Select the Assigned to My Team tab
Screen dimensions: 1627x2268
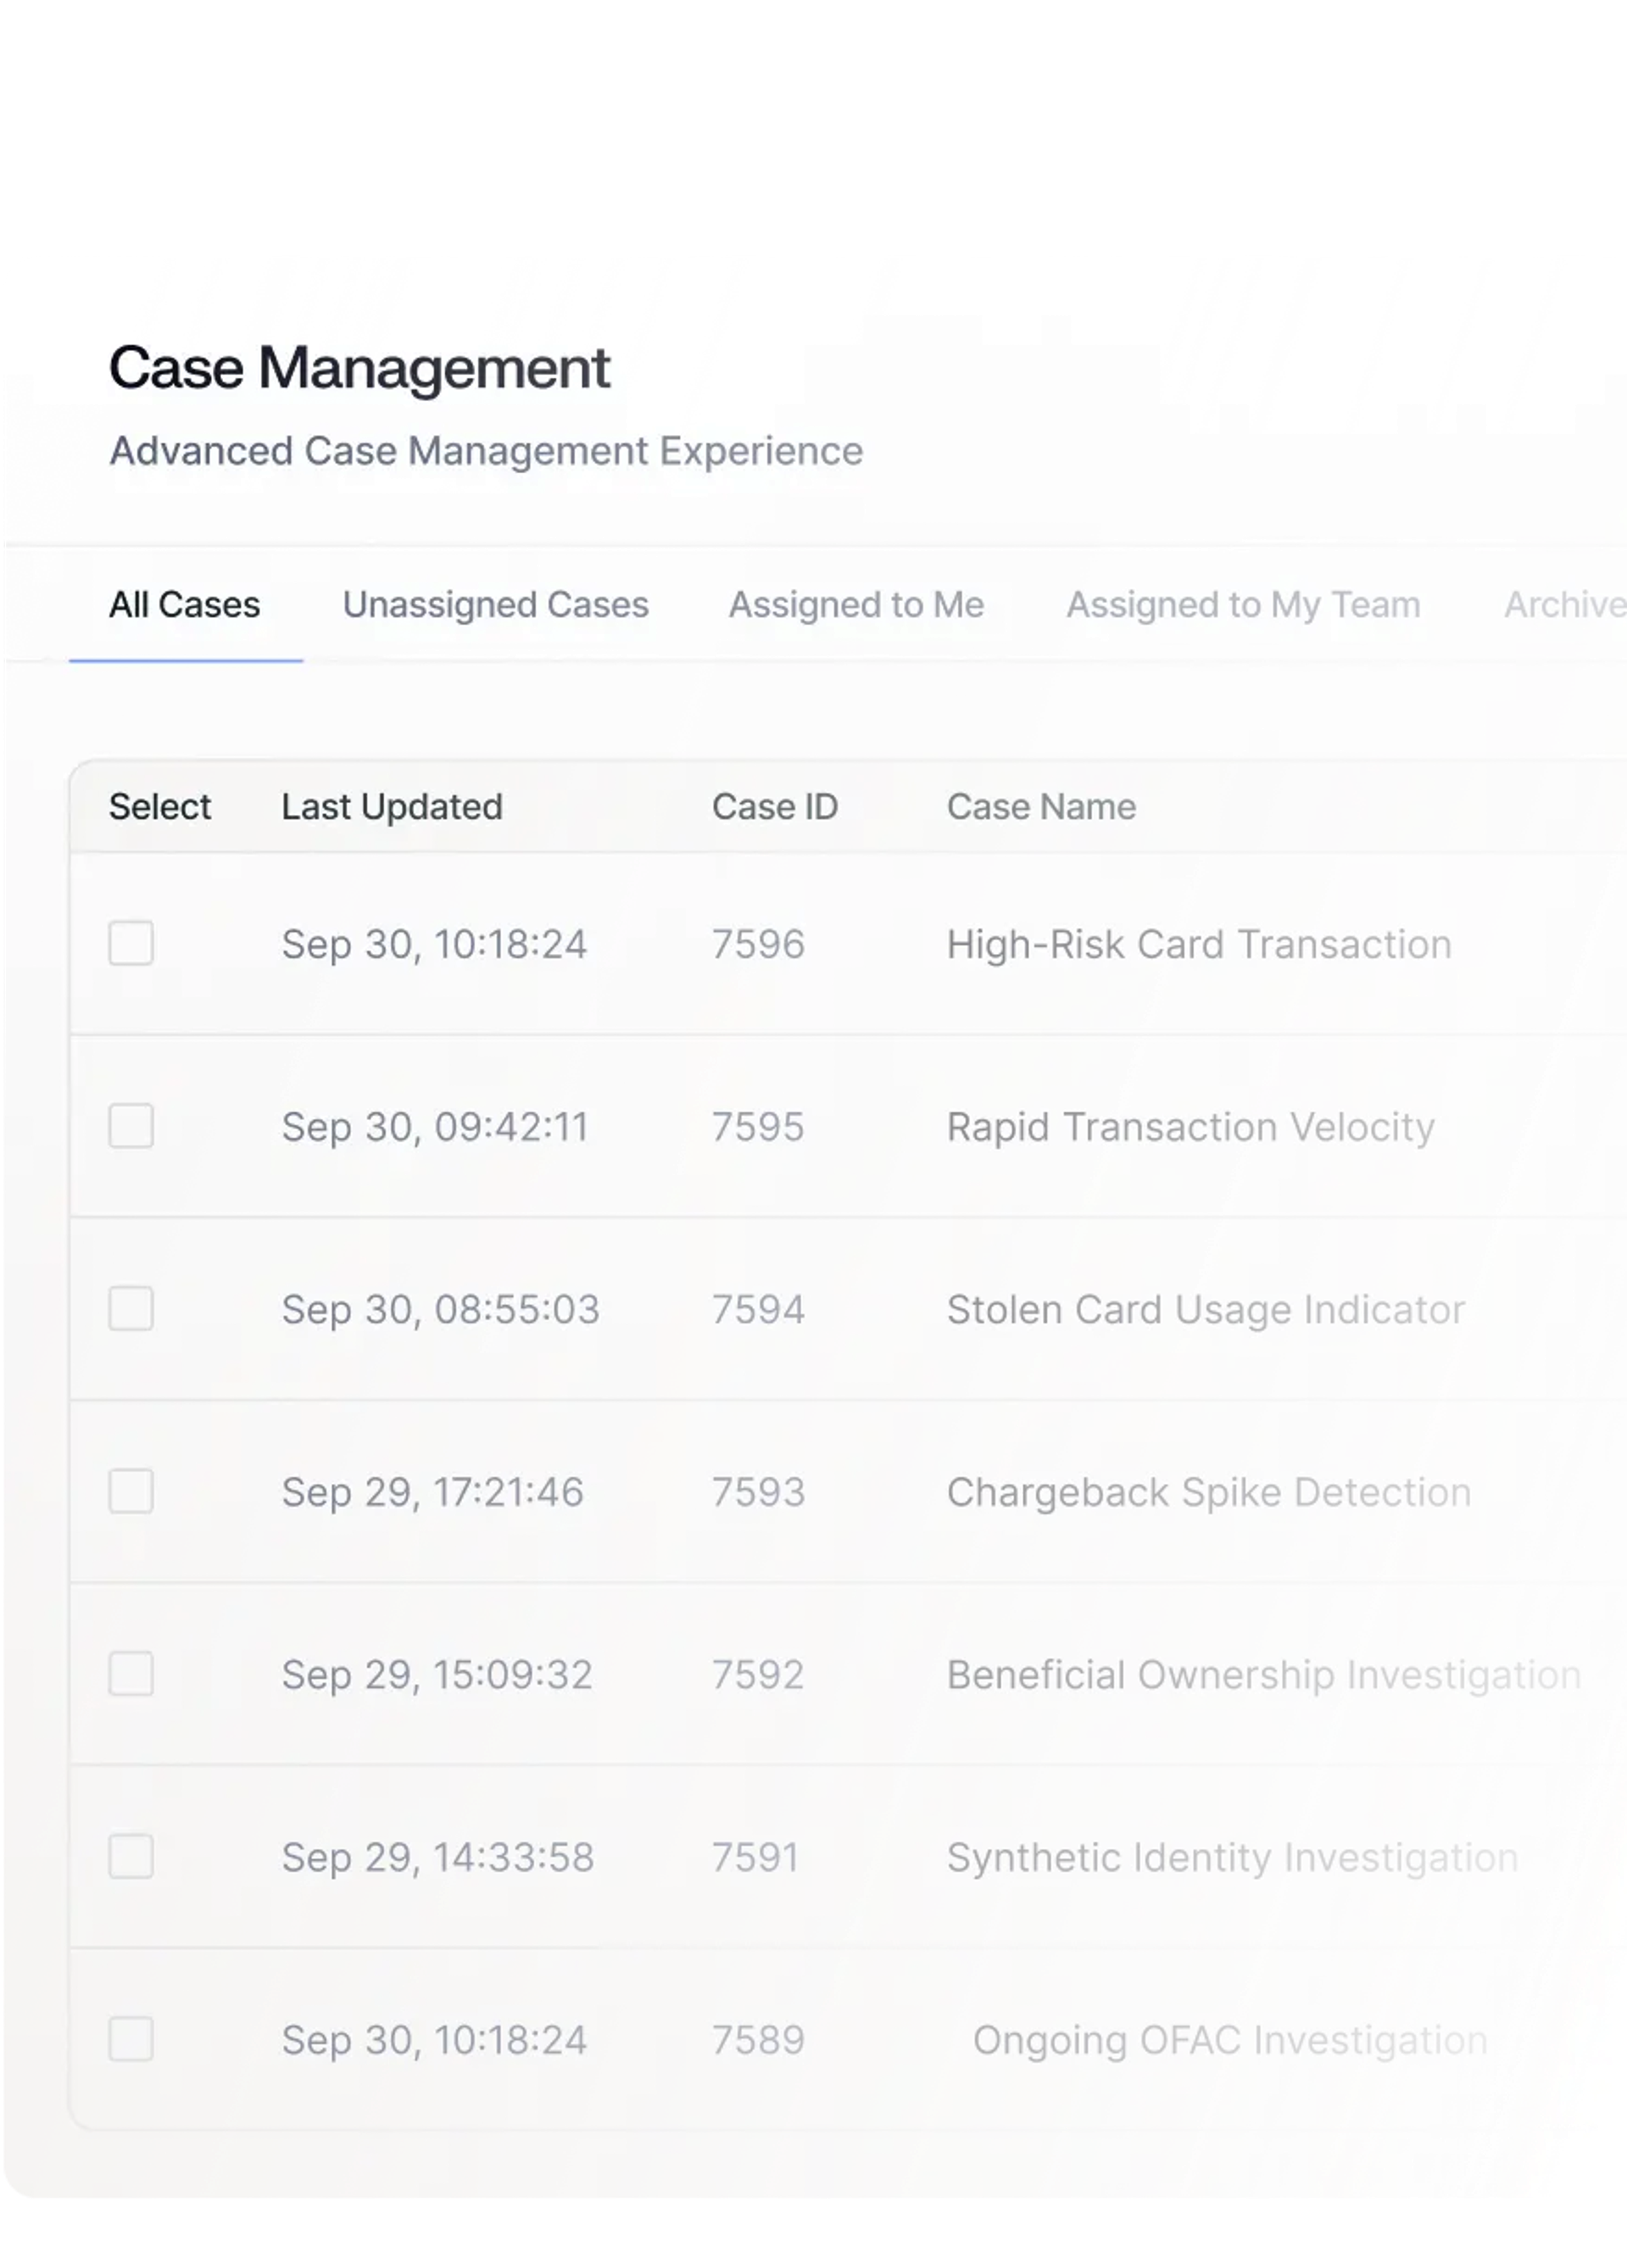[1243, 605]
